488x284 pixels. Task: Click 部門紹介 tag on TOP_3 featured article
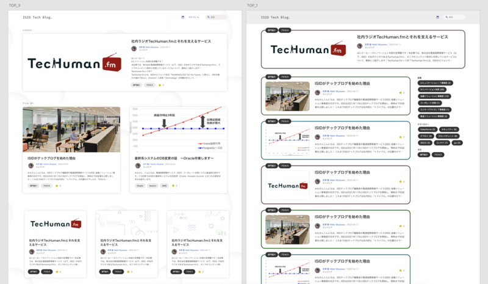[136, 85]
